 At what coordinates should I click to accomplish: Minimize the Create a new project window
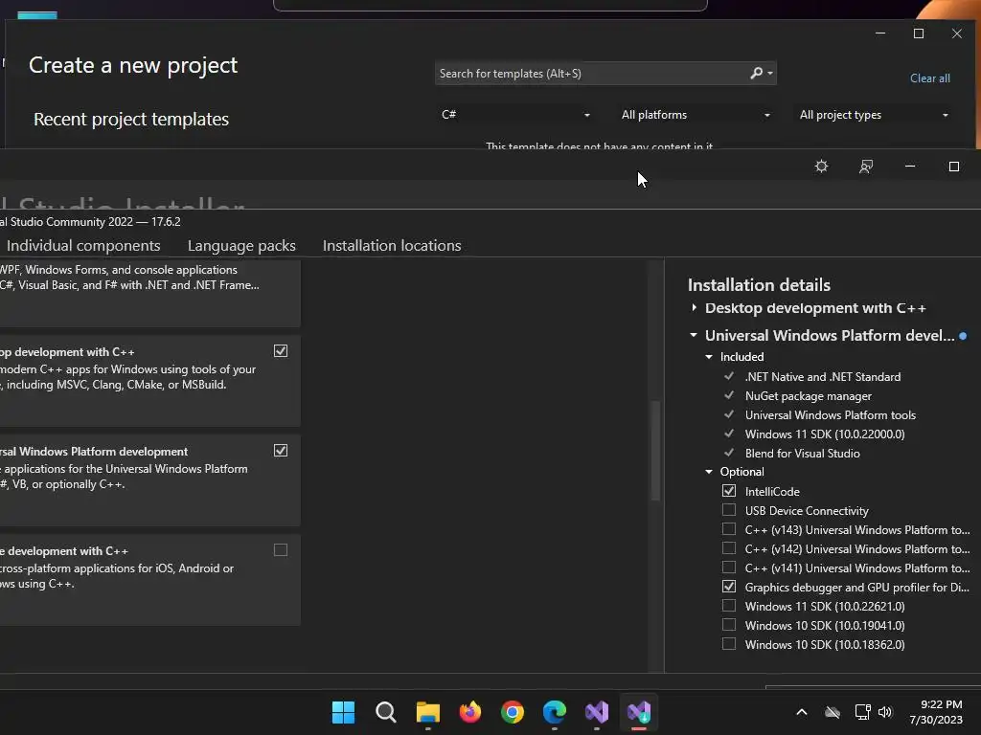tap(880, 33)
